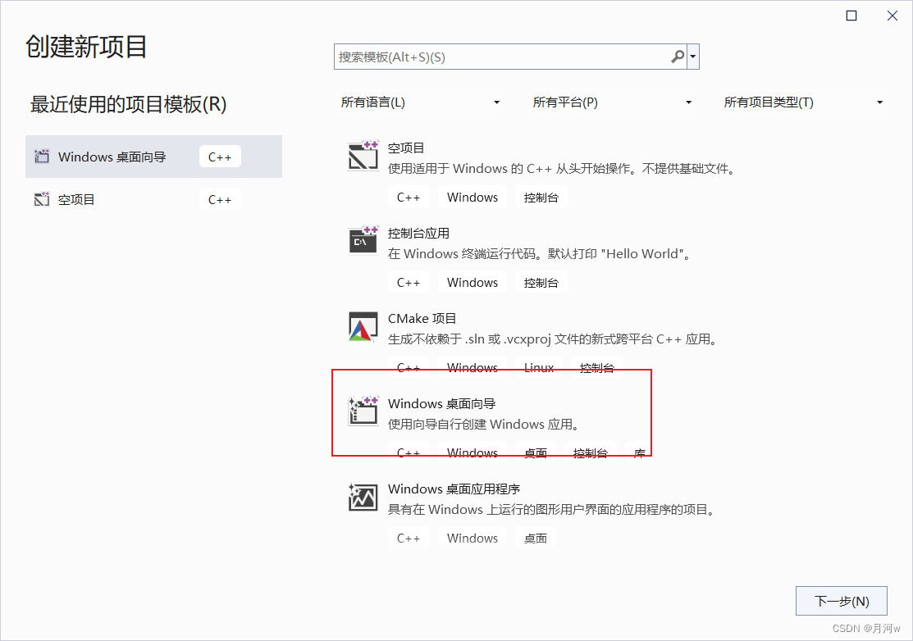This screenshot has height=641, width=913.
Task: Click the 空项目 icon in recent list
Action: [x=42, y=199]
